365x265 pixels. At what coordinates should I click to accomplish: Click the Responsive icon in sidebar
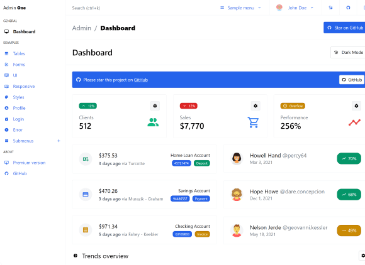(6, 87)
